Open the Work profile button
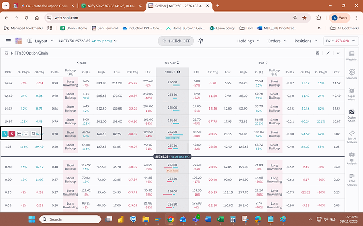363x226 pixels. [340, 18]
